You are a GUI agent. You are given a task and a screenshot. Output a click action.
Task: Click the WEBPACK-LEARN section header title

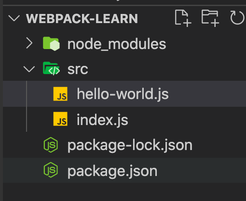82,19
